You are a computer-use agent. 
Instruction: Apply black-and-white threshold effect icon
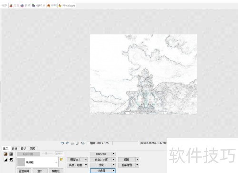[6, 160]
